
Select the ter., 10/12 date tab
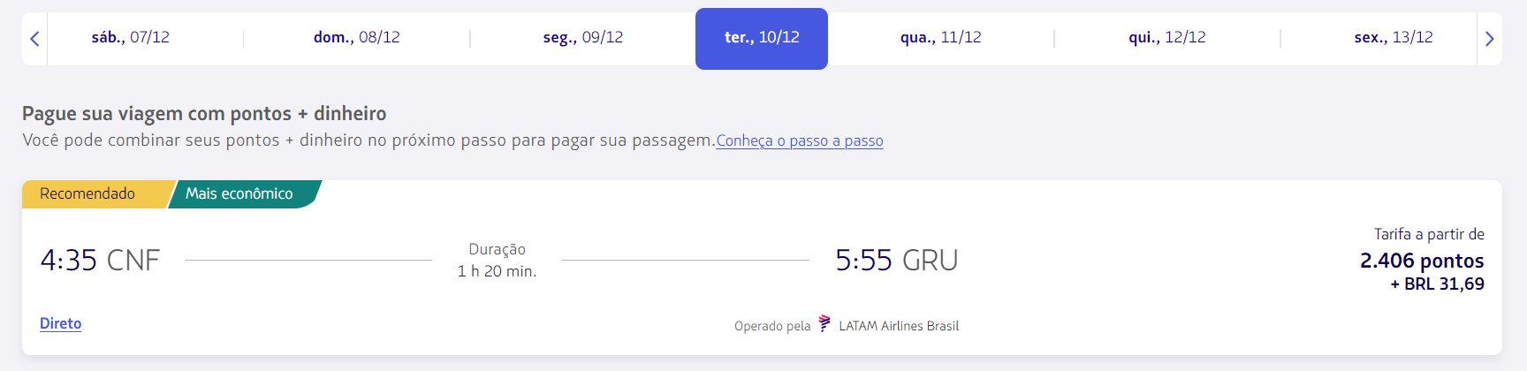point(762,38)
